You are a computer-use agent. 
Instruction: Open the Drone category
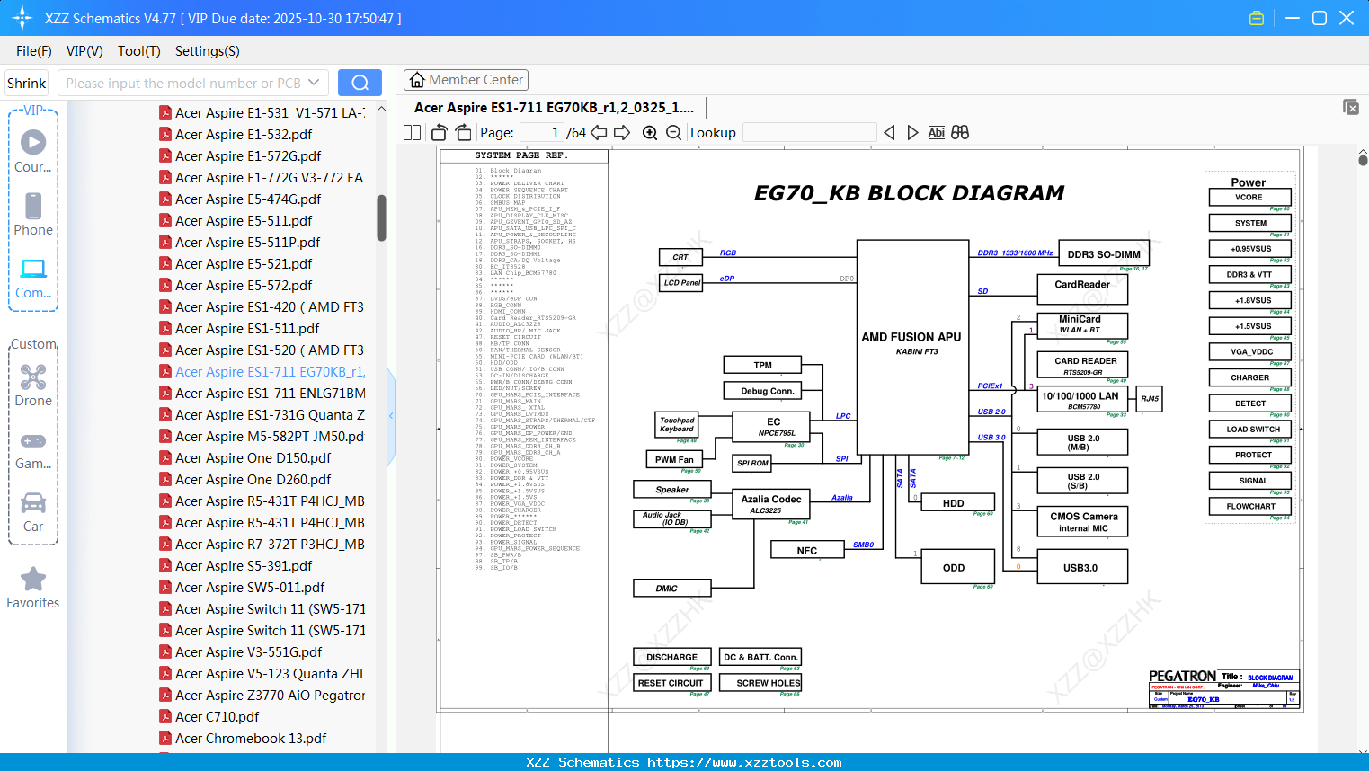click(x=33, y=385)
